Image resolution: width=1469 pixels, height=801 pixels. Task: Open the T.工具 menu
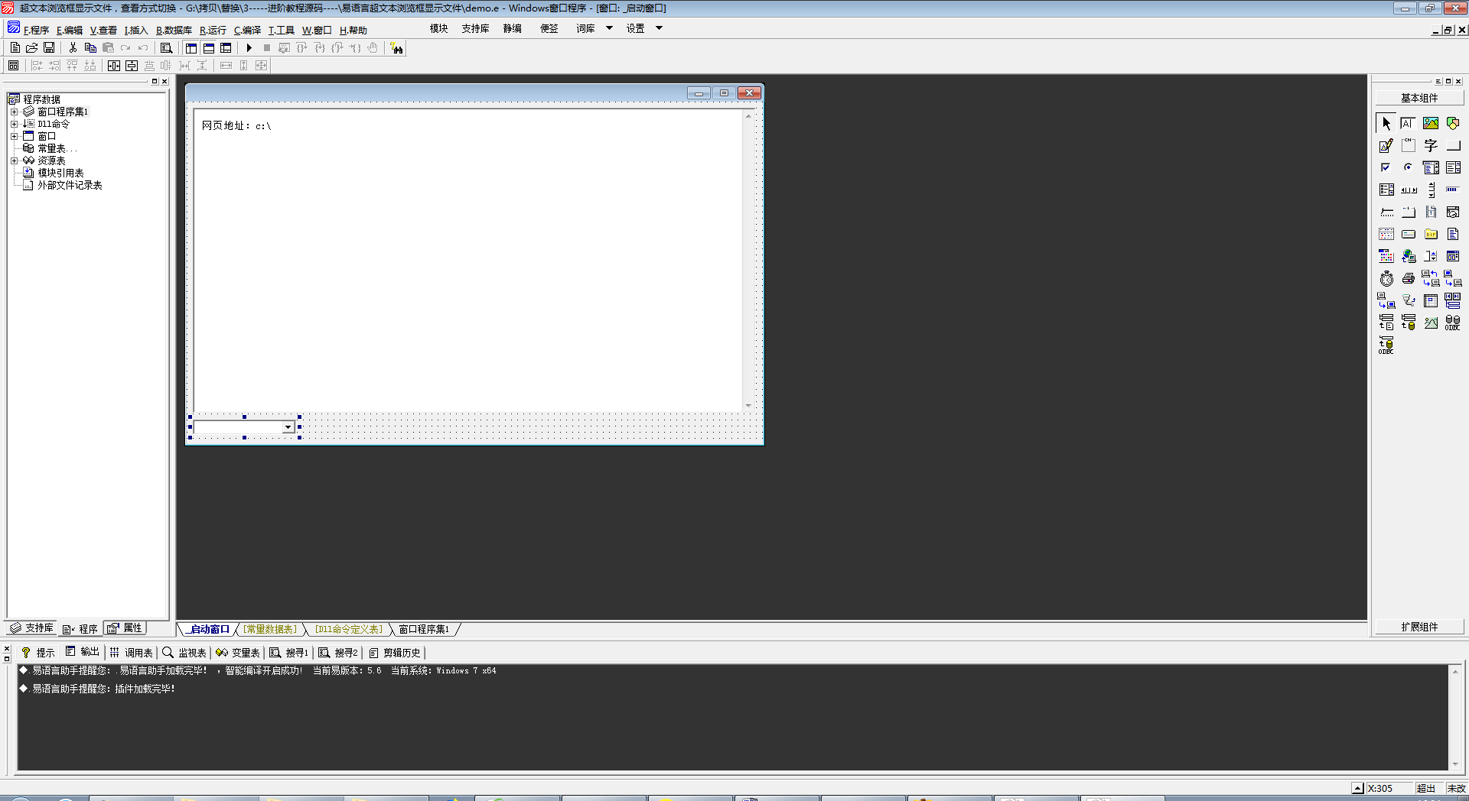[x=281, y=30]
